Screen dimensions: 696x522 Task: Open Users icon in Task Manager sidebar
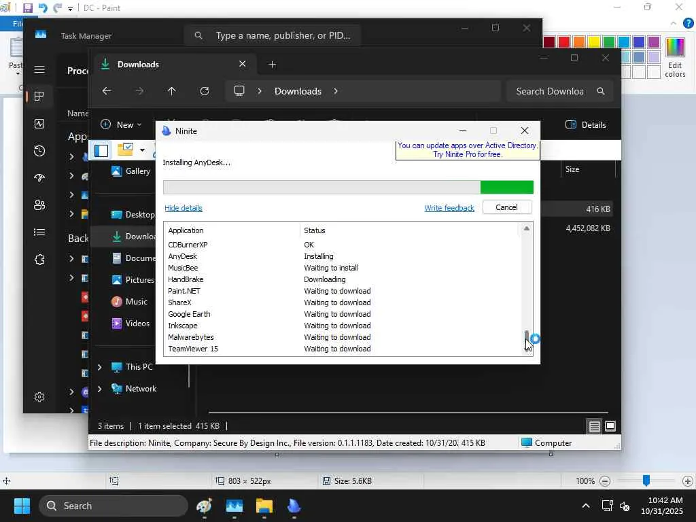[39, 205]
